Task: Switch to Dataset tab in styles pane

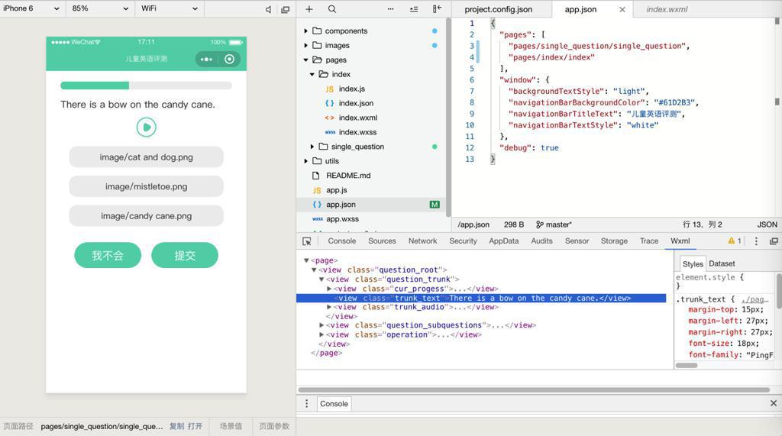Action: coord(722,263)
